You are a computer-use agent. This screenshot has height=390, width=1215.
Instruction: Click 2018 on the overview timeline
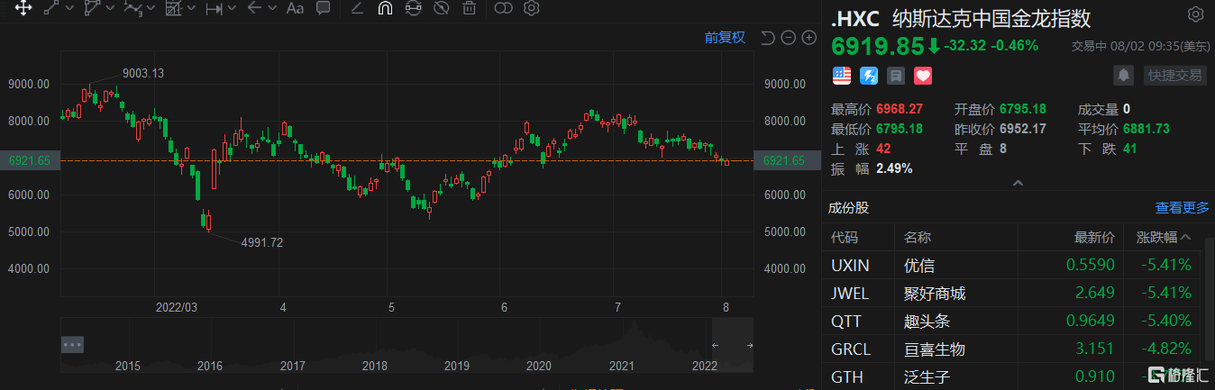(x=375, y=366)
